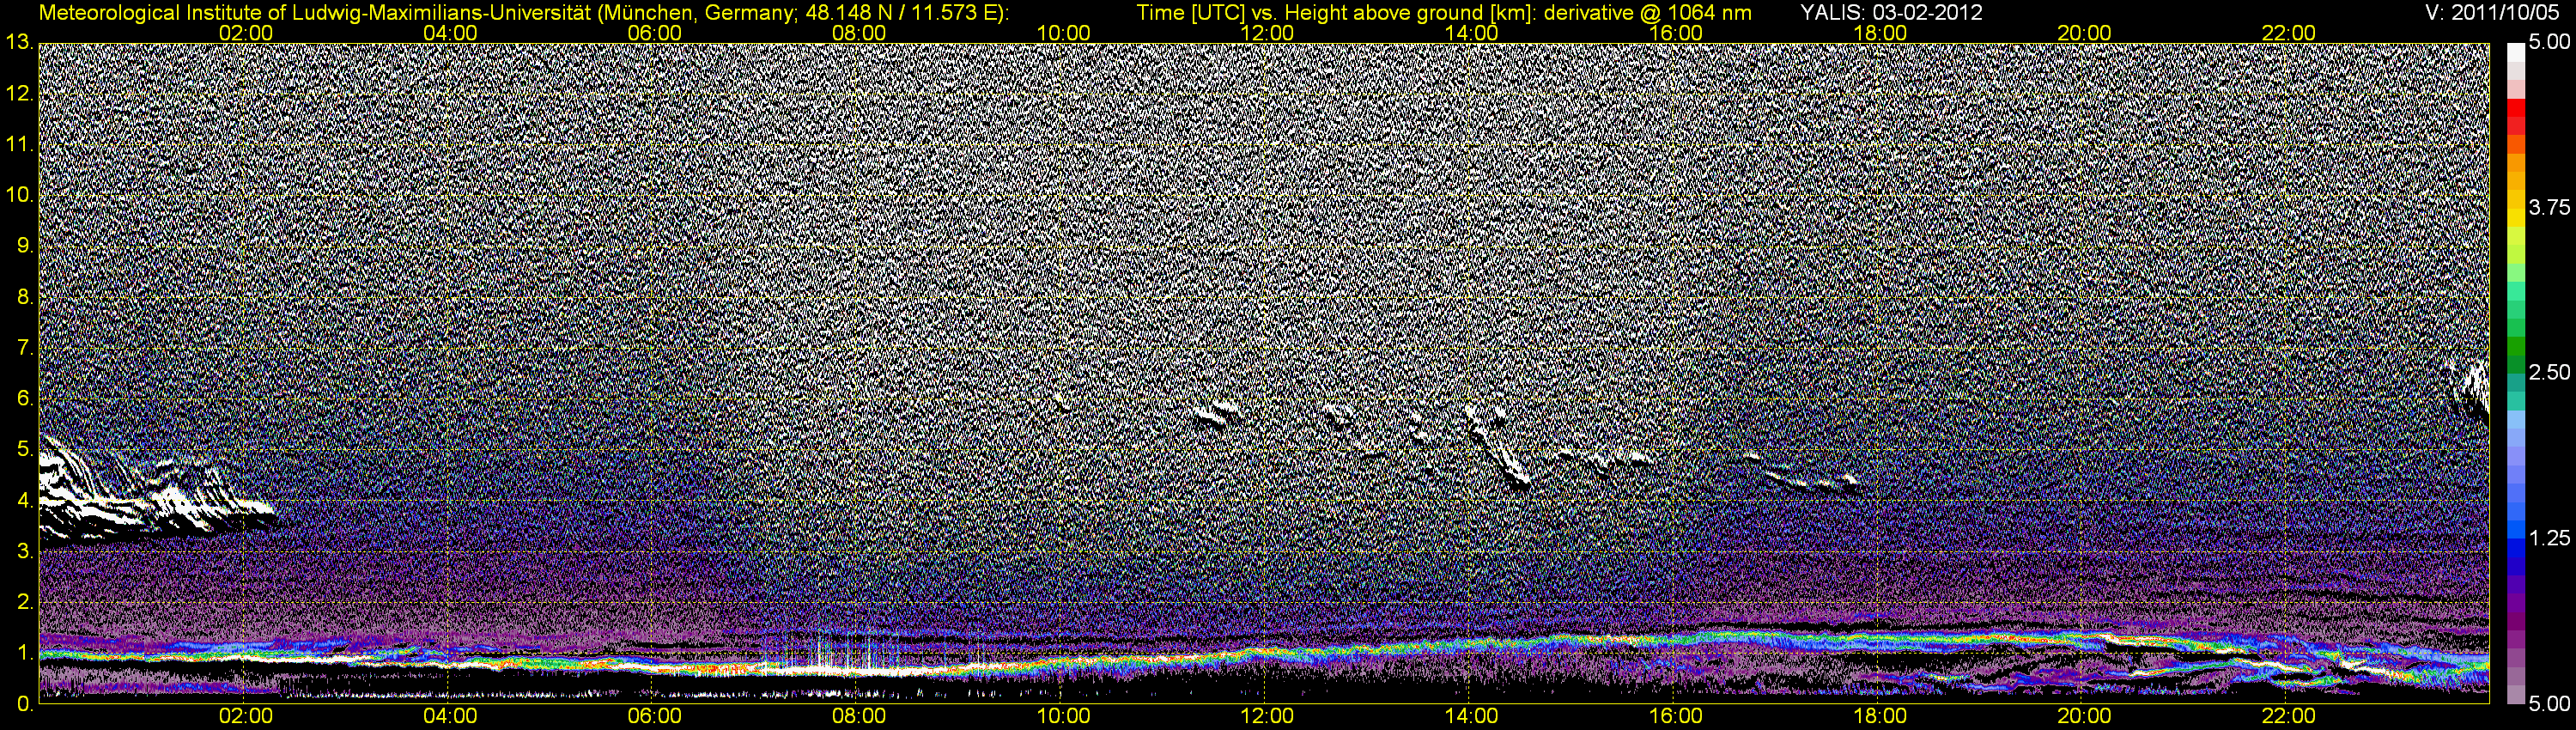Click the 08:00 label on the top axis
This screenshot has width=2576, height=730.
(859, 32)
